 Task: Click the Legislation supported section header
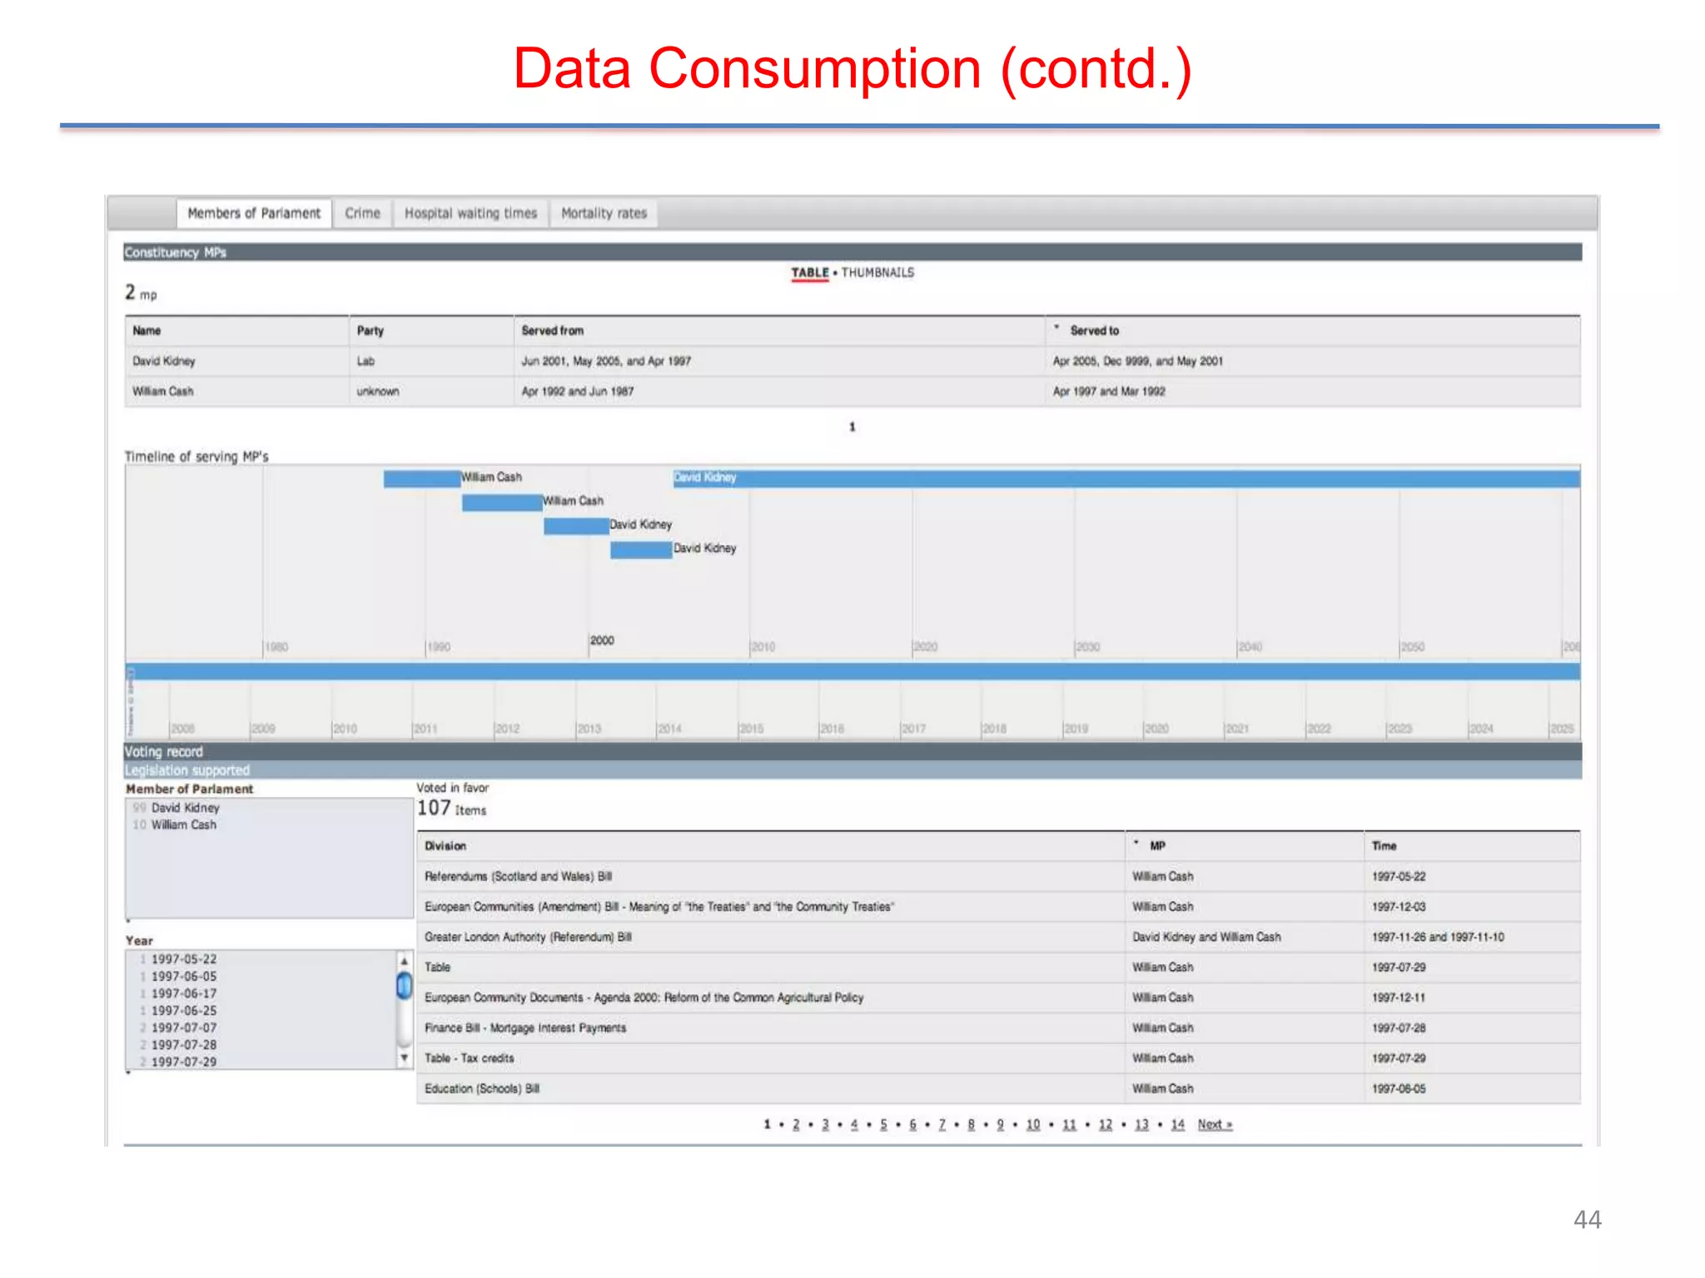pyautogui.click(x=852, y=770)
